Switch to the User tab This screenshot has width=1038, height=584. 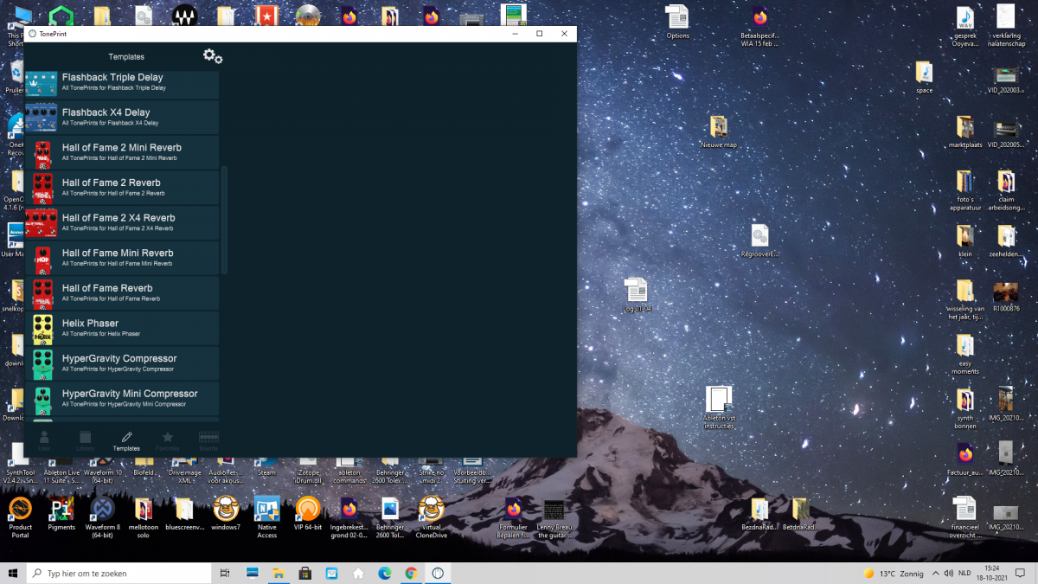(44, 441)
